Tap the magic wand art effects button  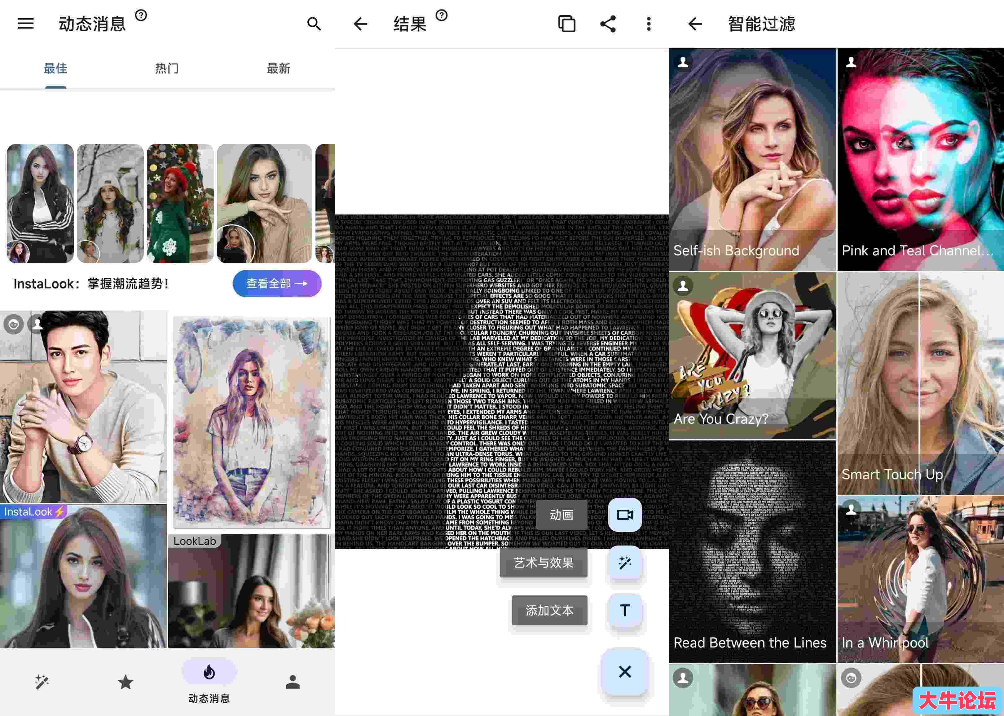pyautogui.click(x=624, y=563)
